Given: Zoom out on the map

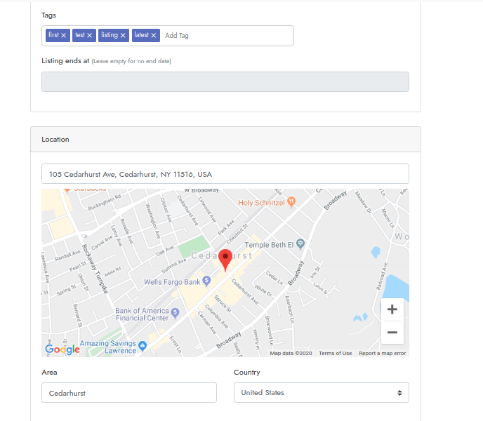Looking at the screenshot, I should (392, 333).
